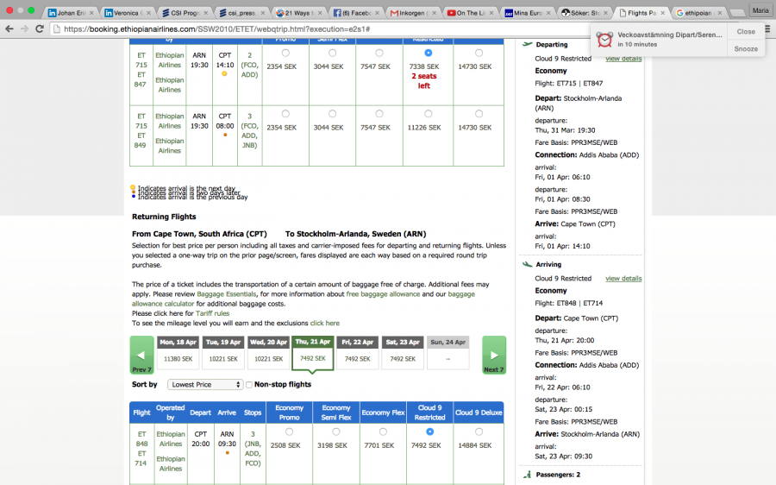The width and height of the screenshot is (776, 485).
Task: Open Tariff rules link
Action: point(212,313)
